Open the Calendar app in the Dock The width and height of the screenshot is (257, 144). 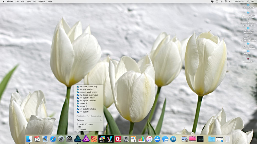[37, 139]
